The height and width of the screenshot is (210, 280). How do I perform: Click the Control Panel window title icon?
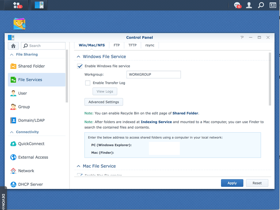(11, 37)
